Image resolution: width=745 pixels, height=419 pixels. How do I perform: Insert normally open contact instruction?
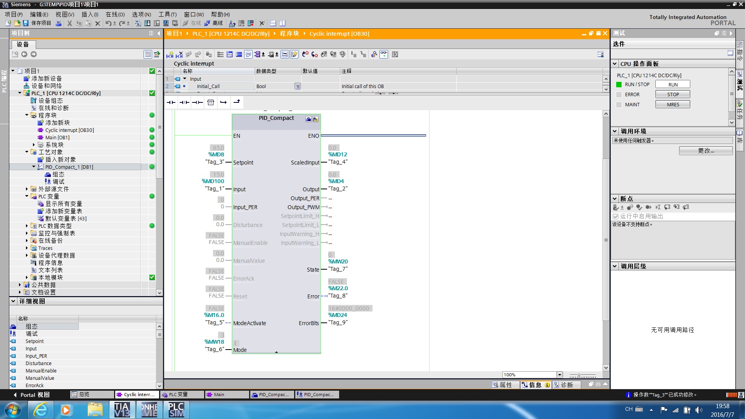(x=171, y=102)
